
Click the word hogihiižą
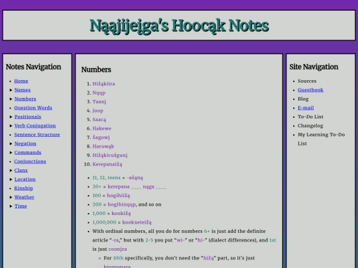pos(118,195)
